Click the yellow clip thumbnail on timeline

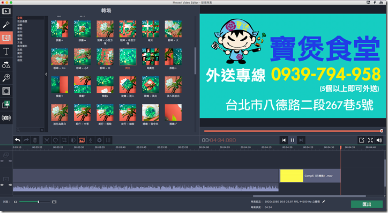coord(292,176)
